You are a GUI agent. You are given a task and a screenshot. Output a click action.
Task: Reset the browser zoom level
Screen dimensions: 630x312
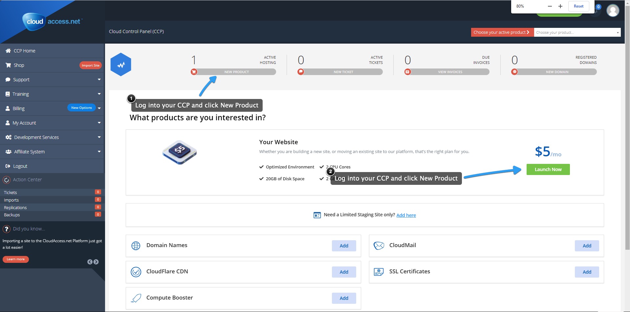coord(578,6)
